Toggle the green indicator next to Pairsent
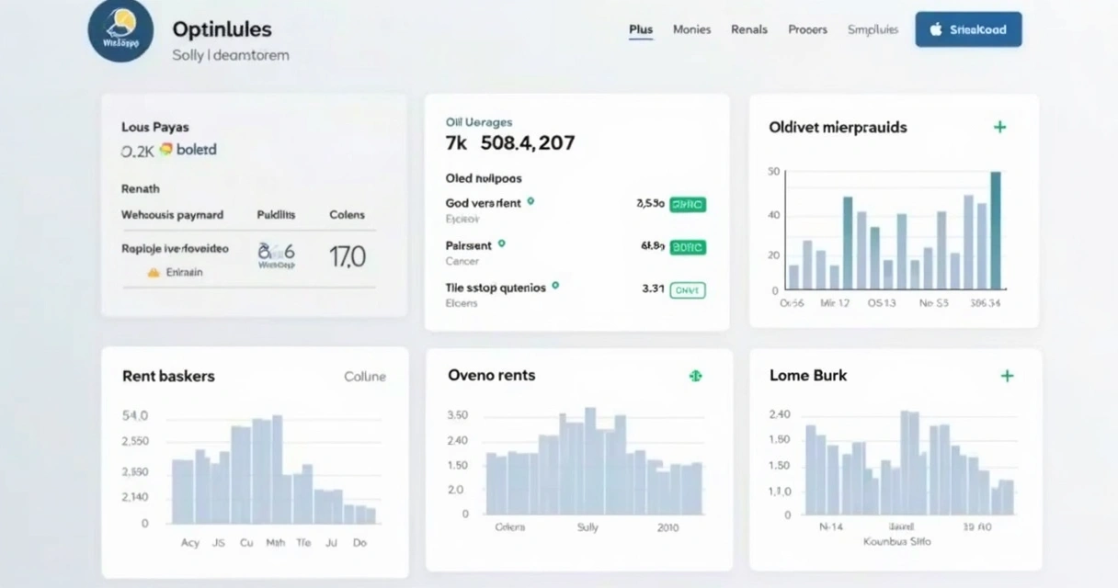This screenshot has height=588, width=1118. point(502,245)
